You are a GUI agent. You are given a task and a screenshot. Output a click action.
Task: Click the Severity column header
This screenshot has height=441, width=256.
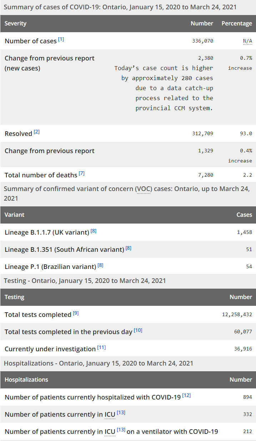click(x=15, y=24)
